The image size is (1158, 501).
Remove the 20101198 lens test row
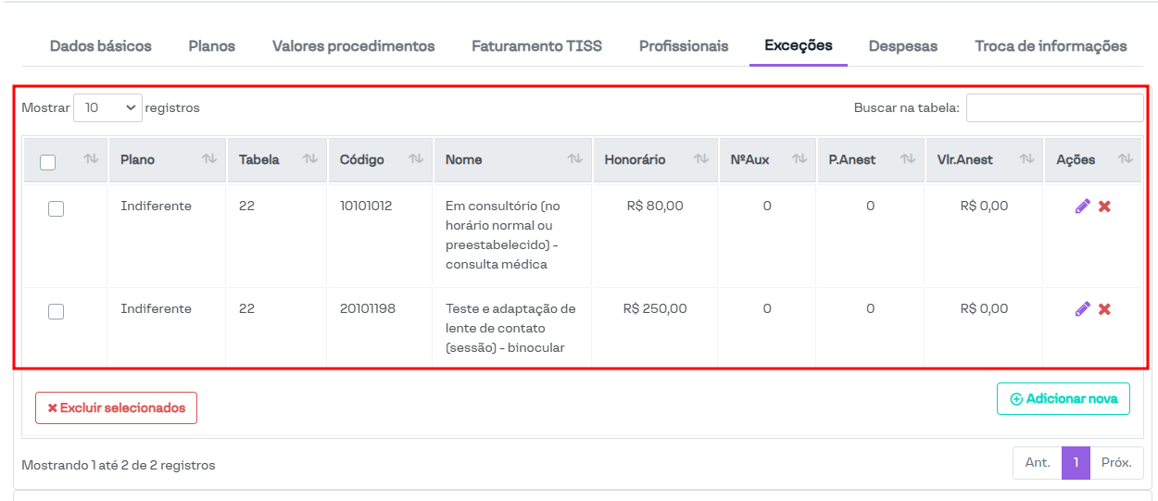pyautogui.click(x=1104, y=309)
